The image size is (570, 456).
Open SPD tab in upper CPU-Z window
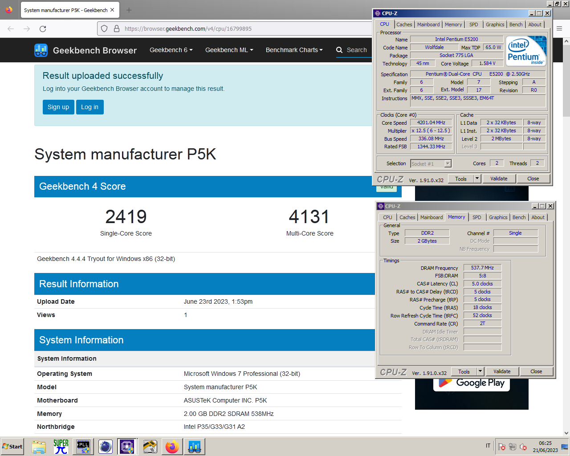[x=474, y=24]
